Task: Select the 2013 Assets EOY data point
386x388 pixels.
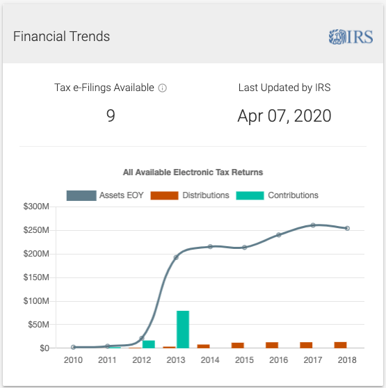Action: (176, 257)
